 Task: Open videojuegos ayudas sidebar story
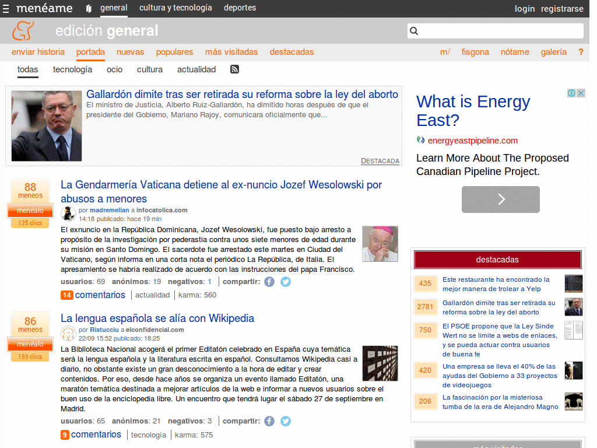(x=500, y=376)
